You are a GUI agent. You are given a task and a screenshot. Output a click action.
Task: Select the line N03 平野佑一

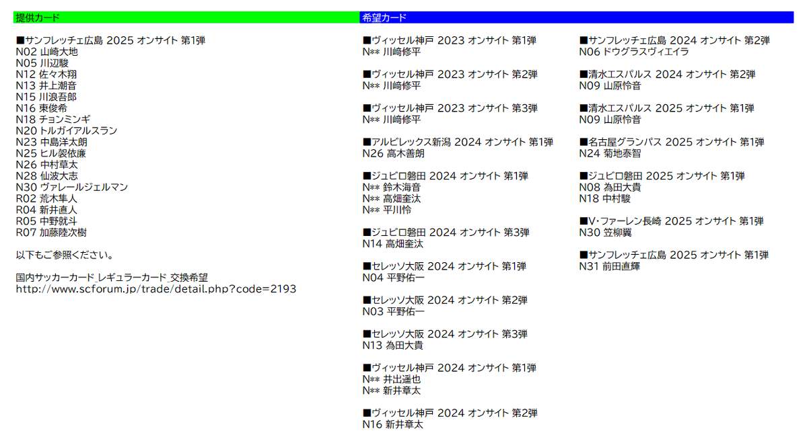394,312
